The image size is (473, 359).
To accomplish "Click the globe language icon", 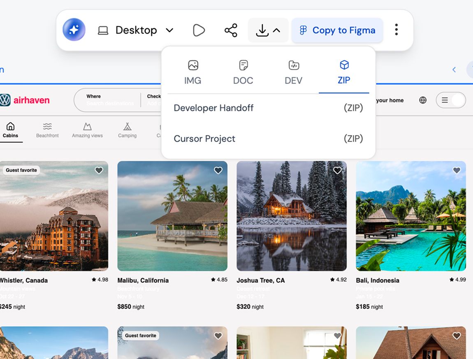I will [x=423, y=100].
